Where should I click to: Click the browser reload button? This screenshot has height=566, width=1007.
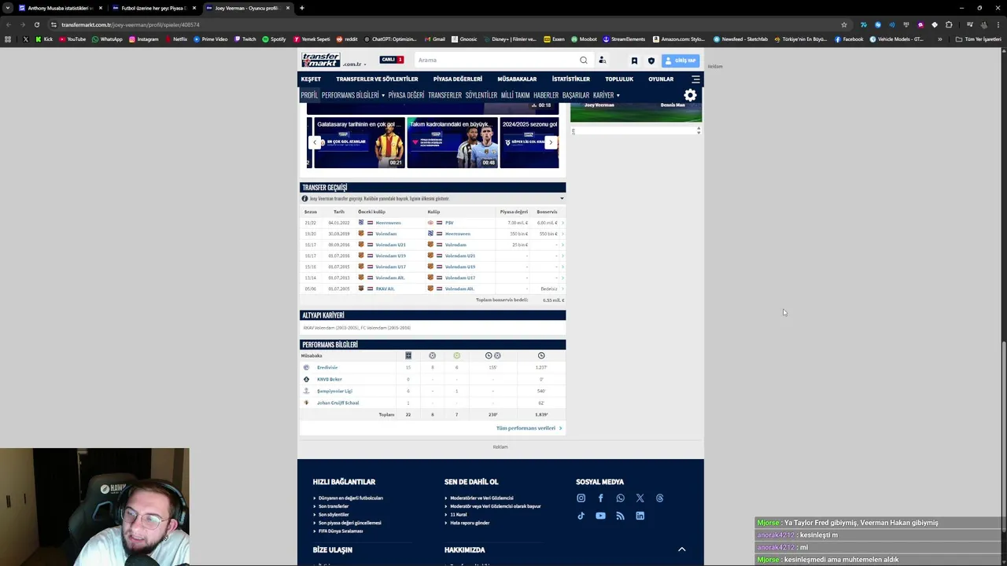click(36, 24)
